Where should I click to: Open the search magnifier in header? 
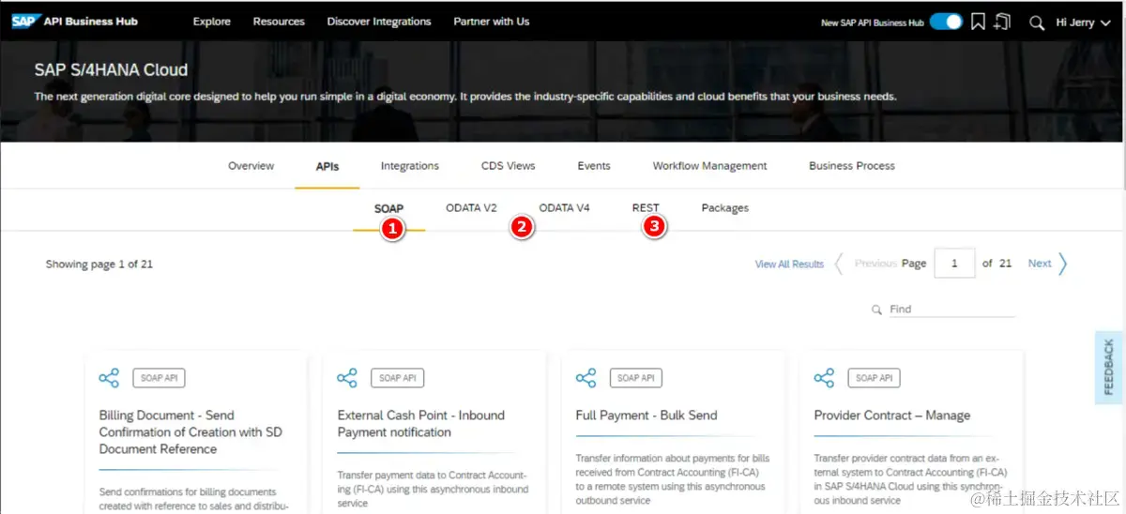[1037, 23]
